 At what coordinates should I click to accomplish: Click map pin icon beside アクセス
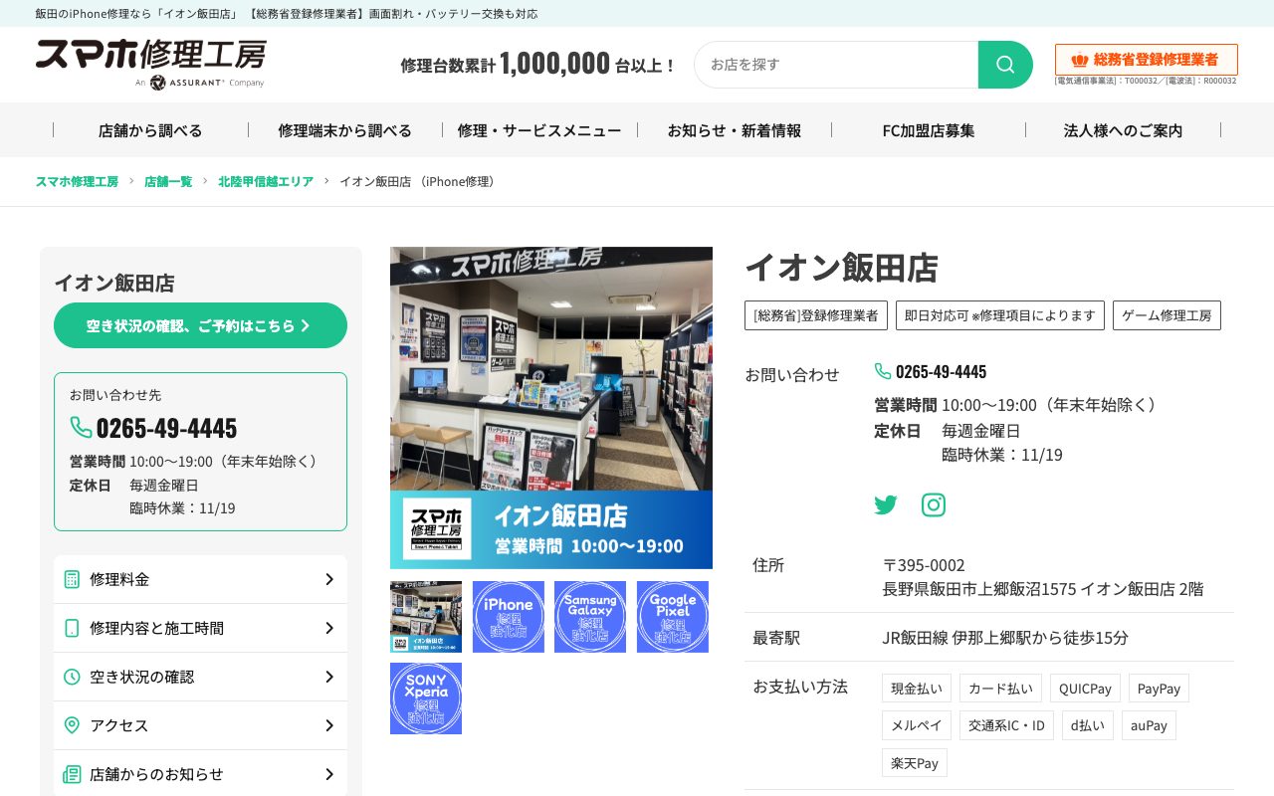(x=72, y=725)
